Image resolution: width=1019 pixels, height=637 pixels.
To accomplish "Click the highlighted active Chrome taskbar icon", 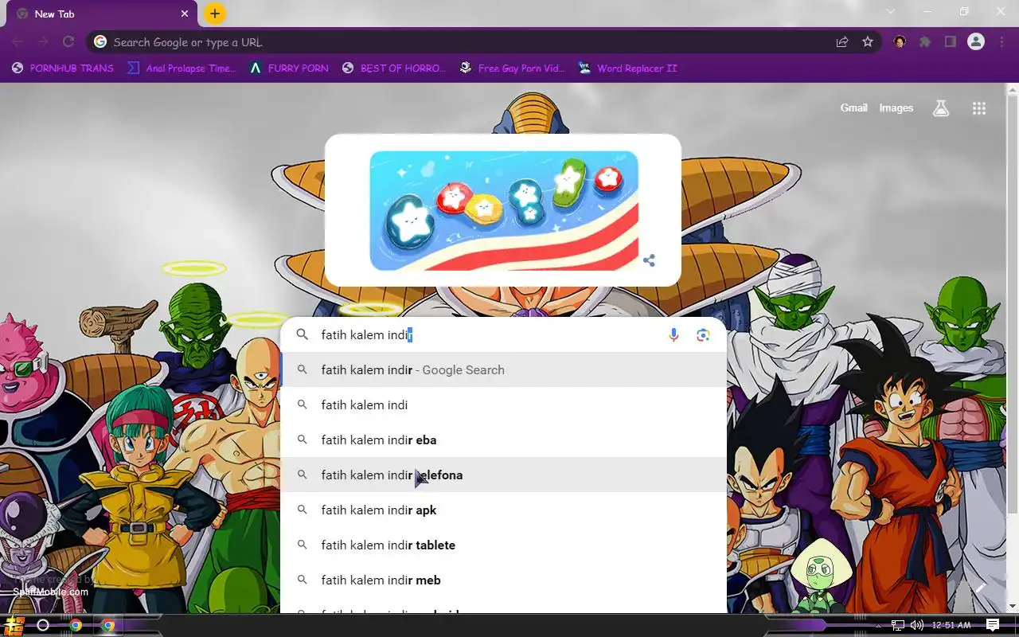I will coord(107,625).
